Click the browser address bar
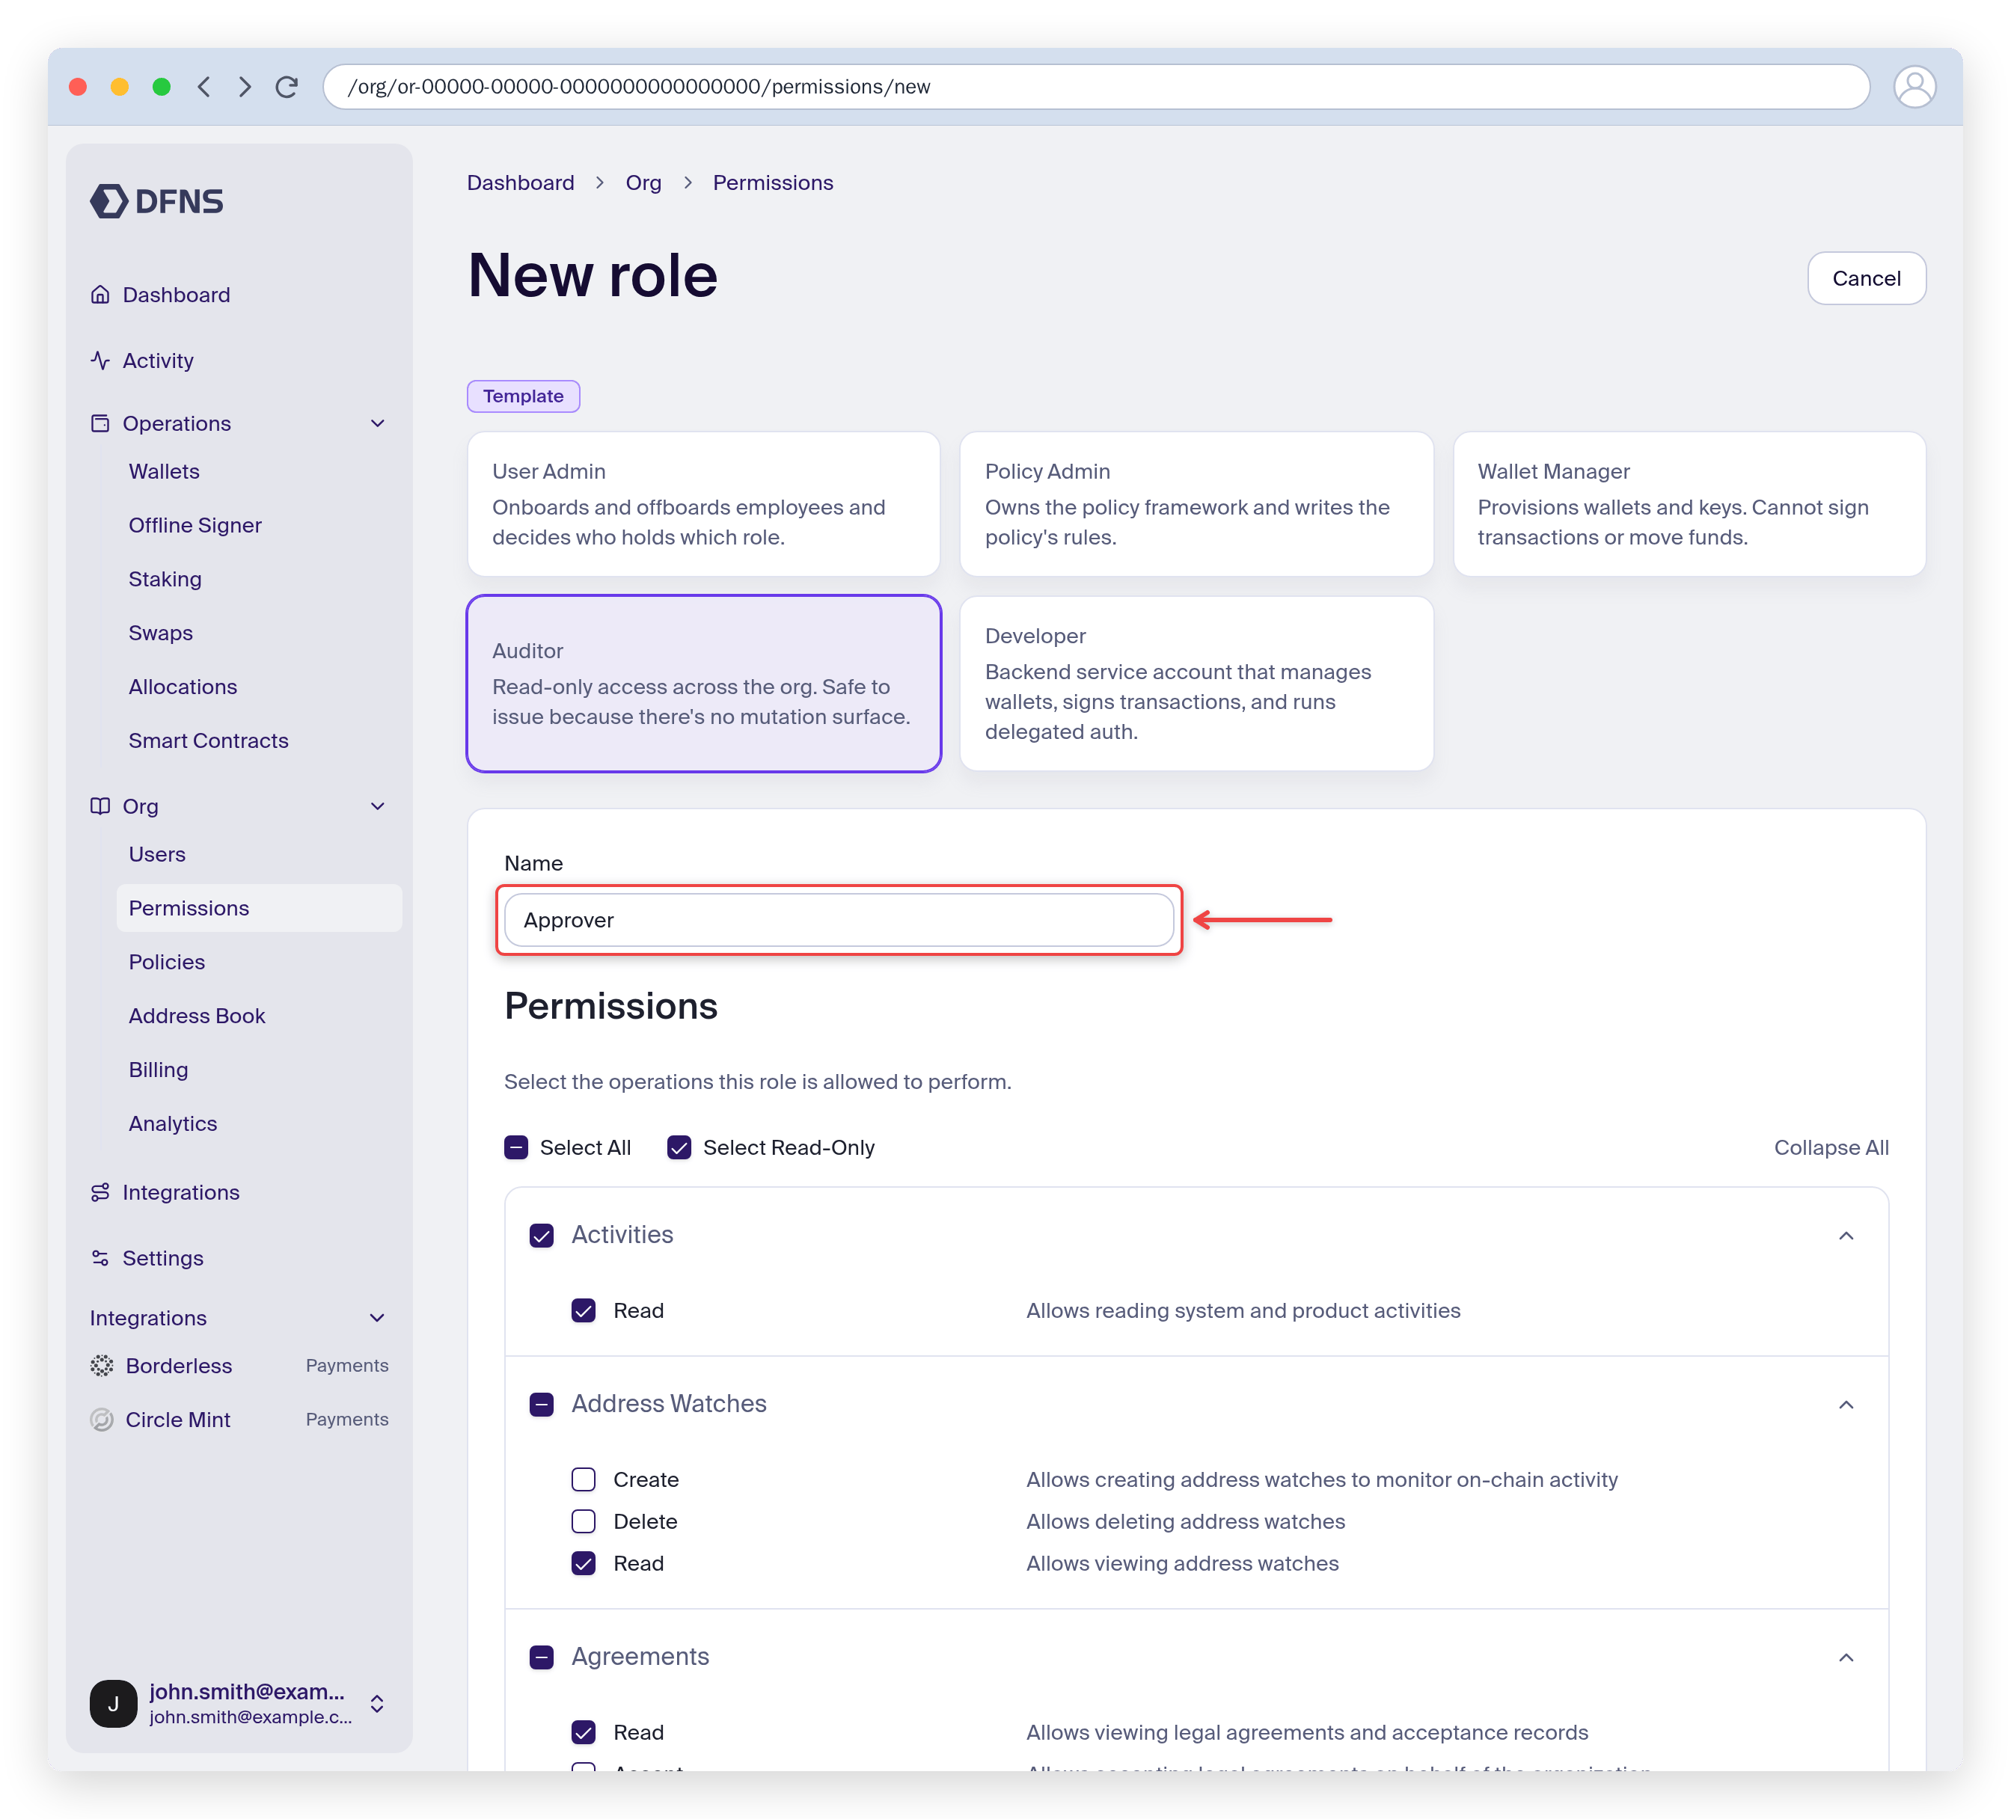The width and height of the screenshot is (2011, 1819). (1096, 87)
